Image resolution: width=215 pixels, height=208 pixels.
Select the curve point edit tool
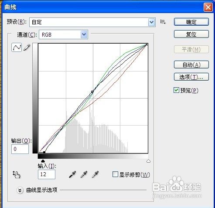17,47
